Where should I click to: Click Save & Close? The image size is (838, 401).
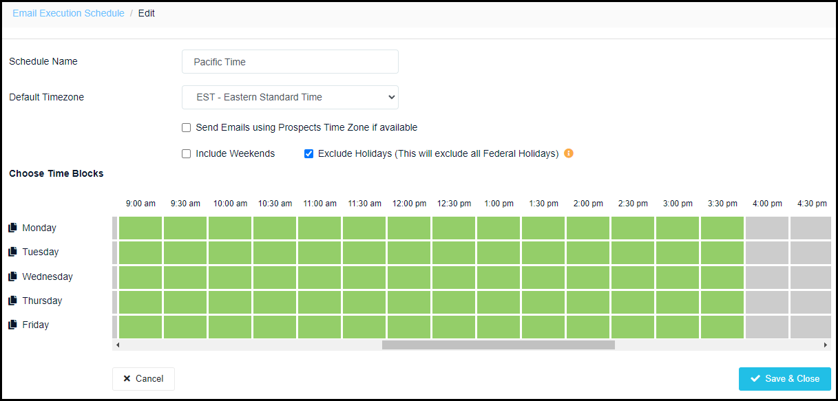click(x=785, y=378)
